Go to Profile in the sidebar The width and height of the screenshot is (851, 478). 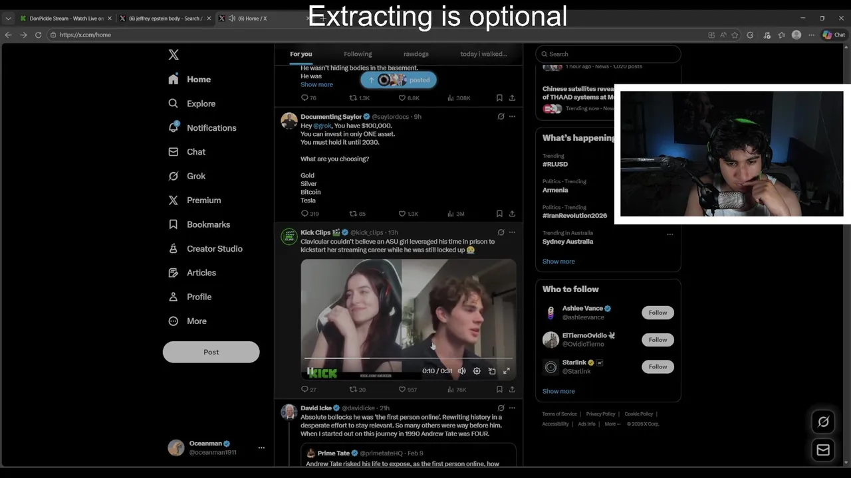click(189, 297)
